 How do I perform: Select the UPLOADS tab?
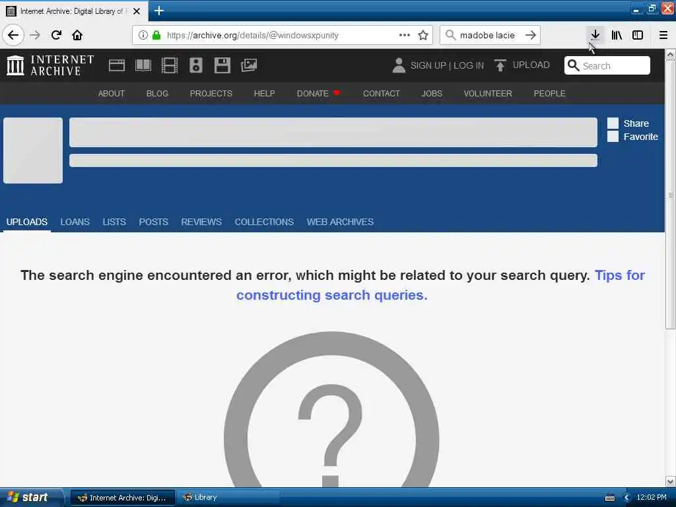coord(26,222)
